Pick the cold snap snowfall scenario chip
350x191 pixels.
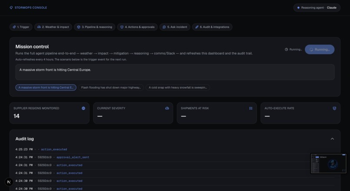point(178,87)
